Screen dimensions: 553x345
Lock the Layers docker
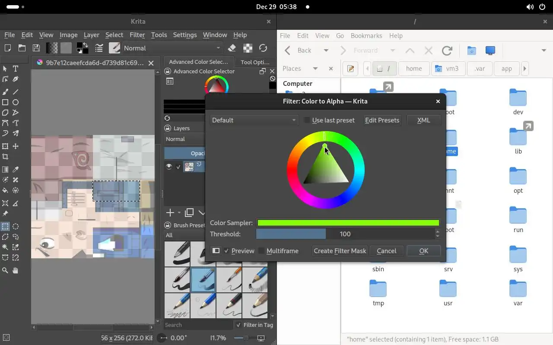coord(167,128)
